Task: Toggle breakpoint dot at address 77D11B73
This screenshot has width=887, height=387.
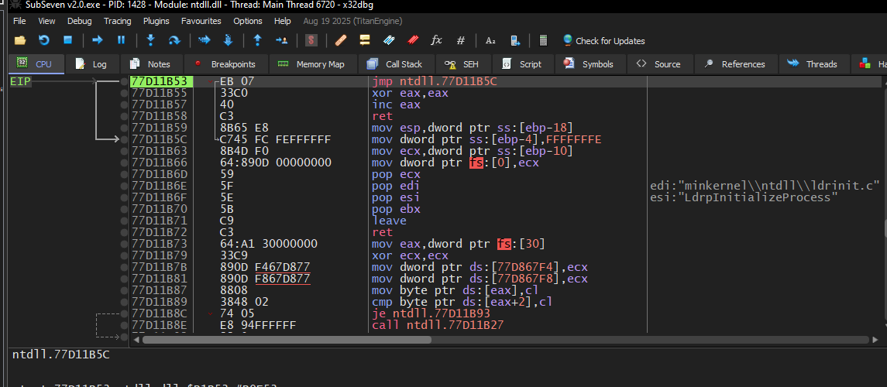Action: click(124, 244)
